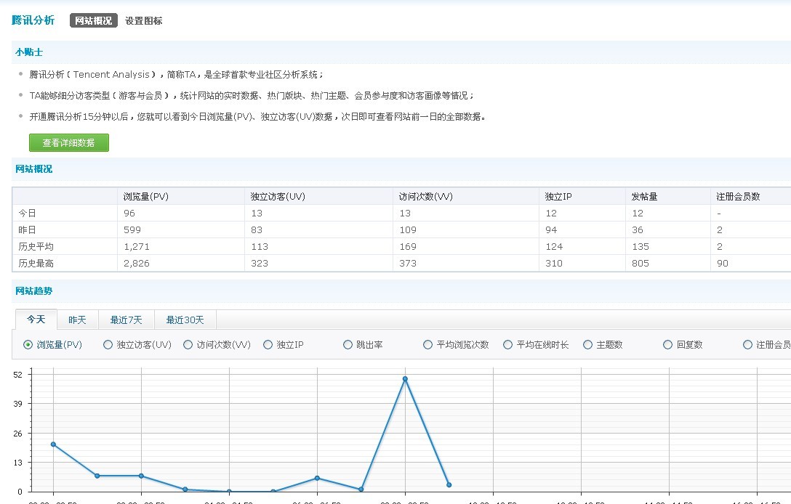Switch to the 昨天 trend tab
This screenshot has height=504, width=791.
pos(78,320)
